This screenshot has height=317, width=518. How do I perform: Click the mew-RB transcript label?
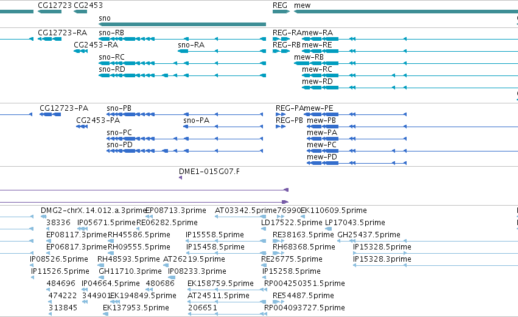click(309, 57)
